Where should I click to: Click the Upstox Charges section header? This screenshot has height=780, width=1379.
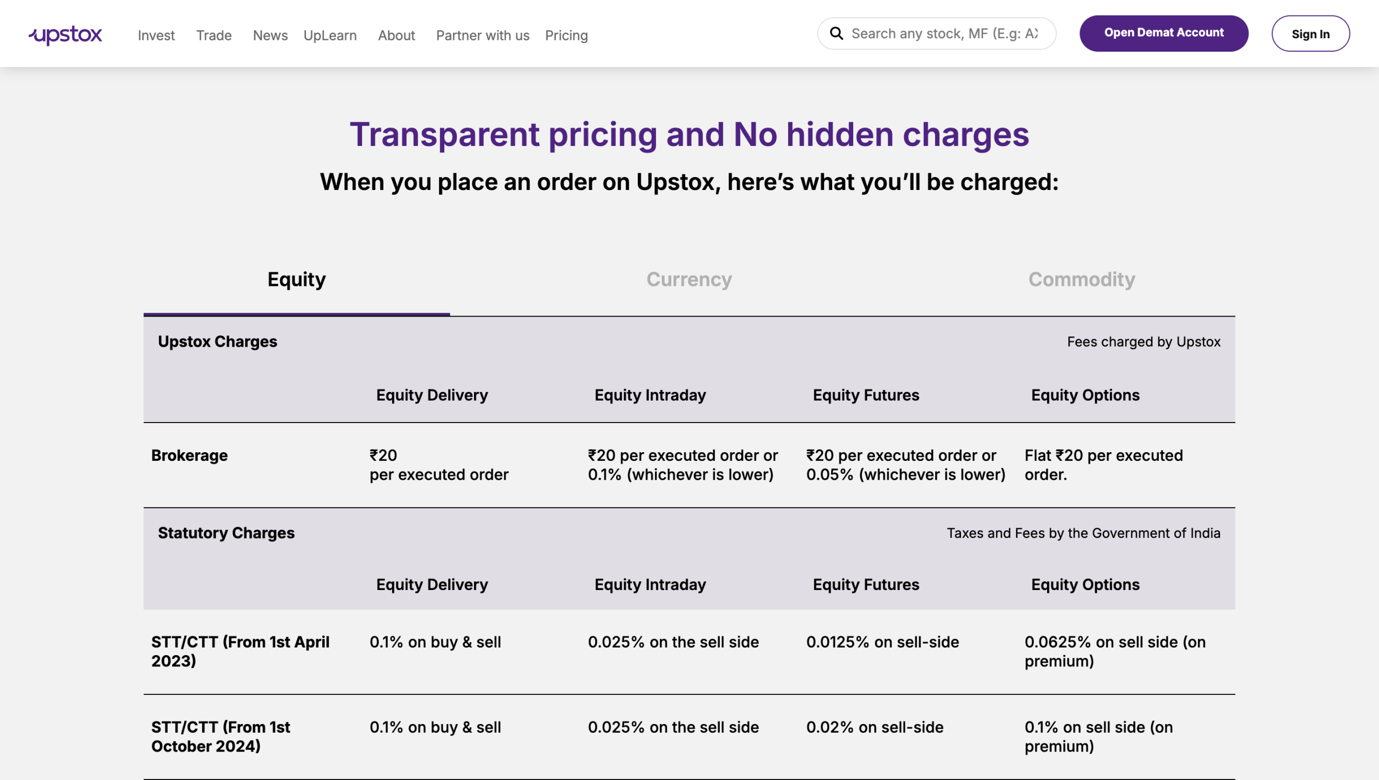[218, 342]
